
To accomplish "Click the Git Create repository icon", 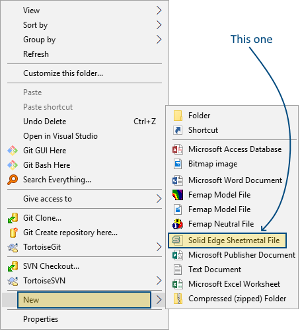I will tap(13, 233).
